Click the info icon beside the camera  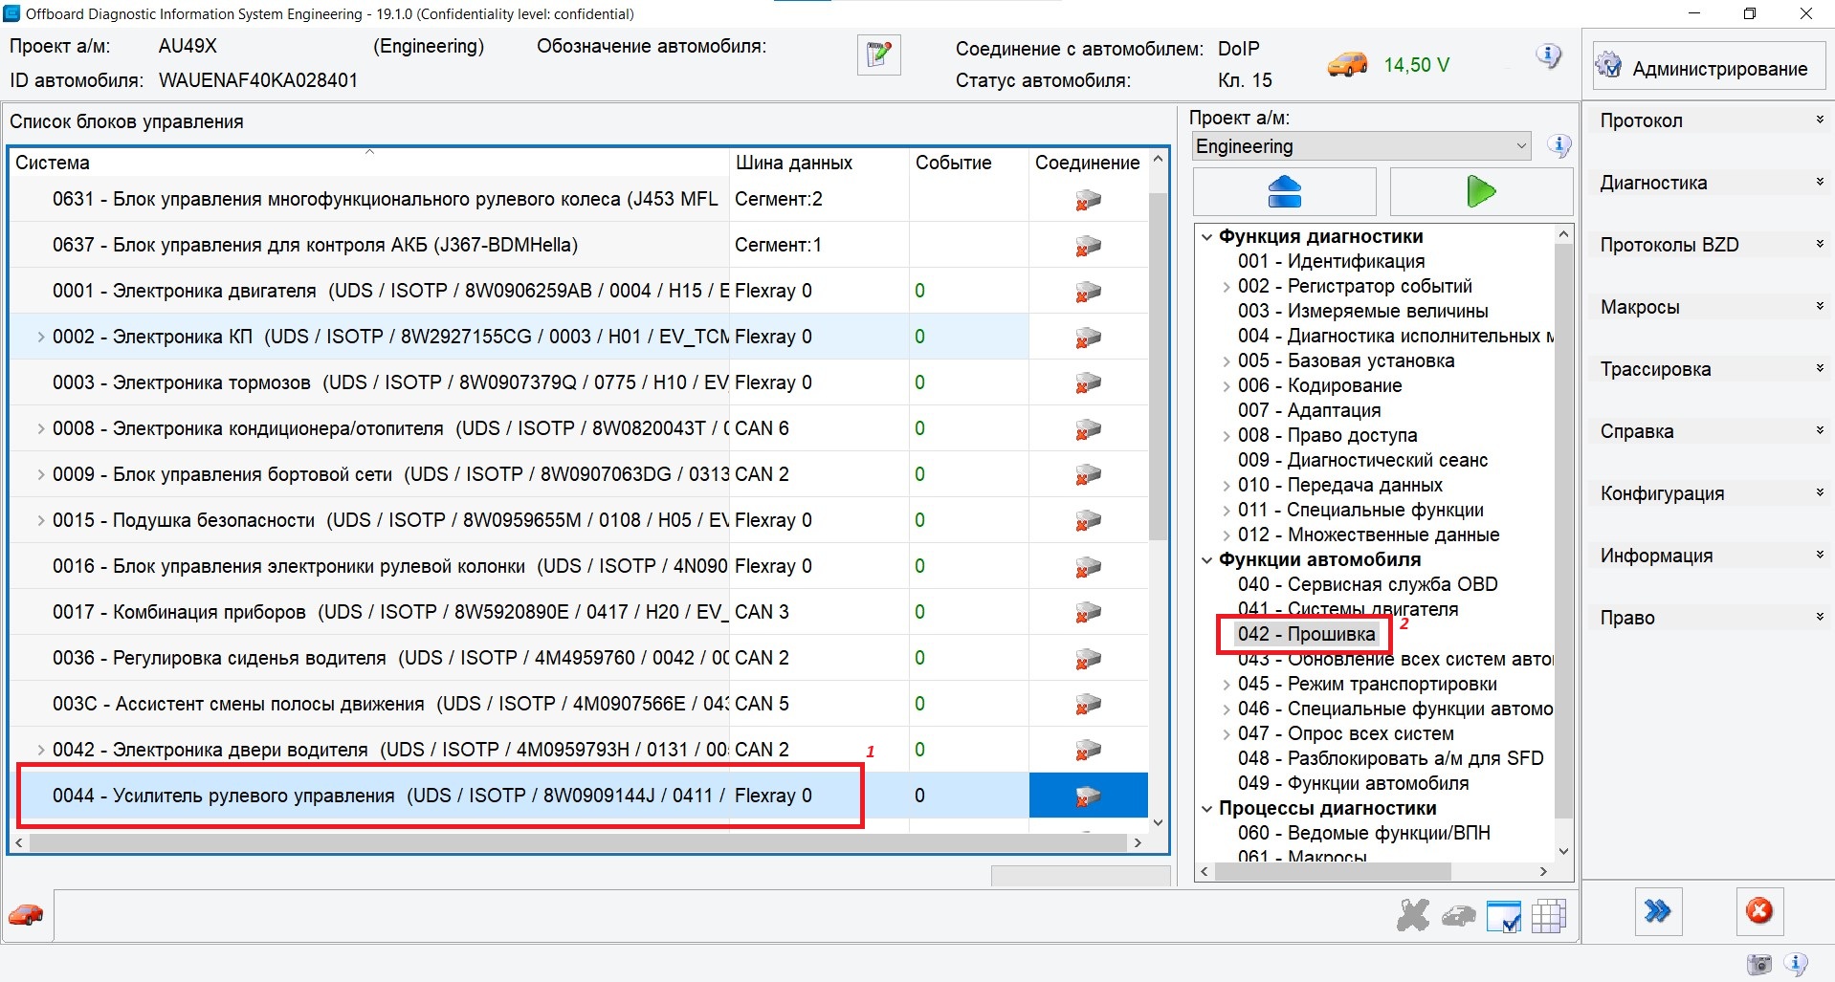pyautogui.click(x=1796, y=964)
